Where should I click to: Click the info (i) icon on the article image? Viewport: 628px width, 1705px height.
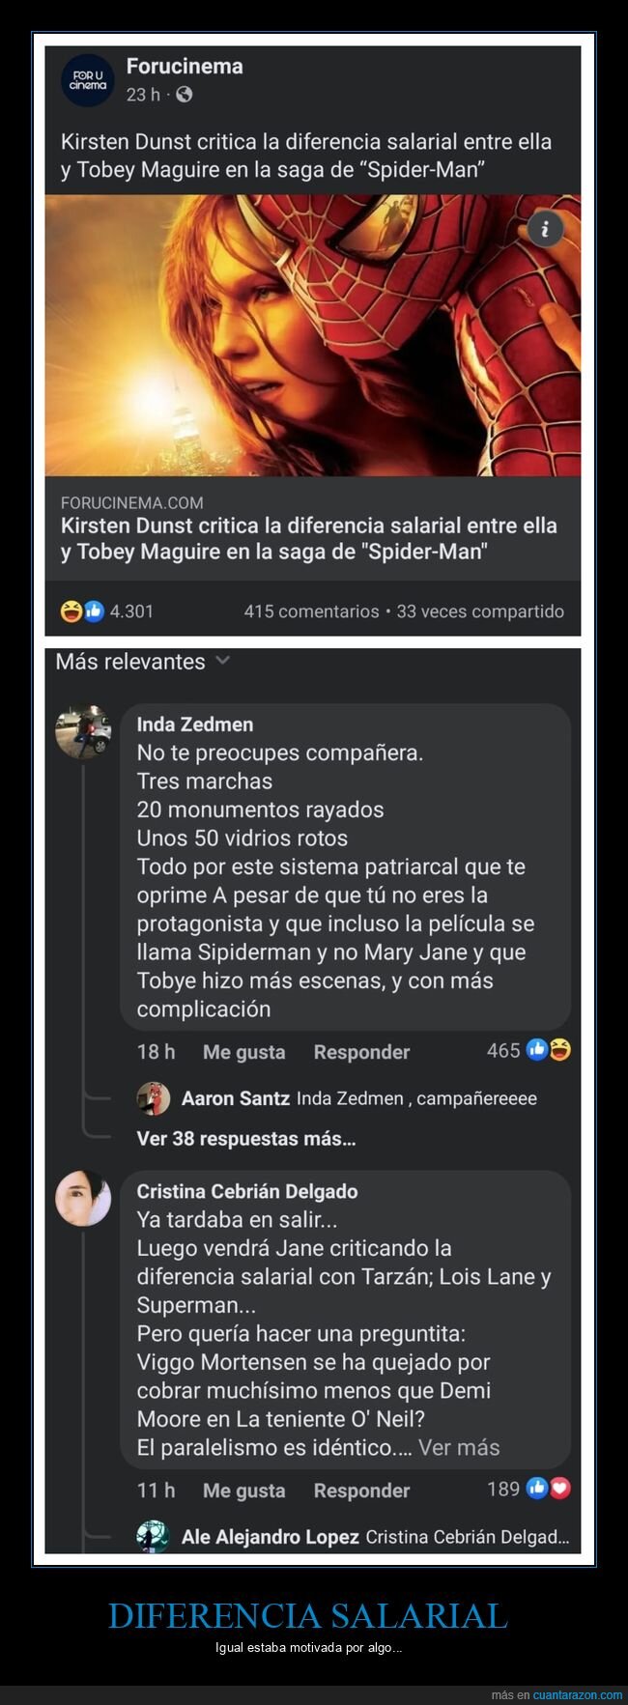coord(544,229)
